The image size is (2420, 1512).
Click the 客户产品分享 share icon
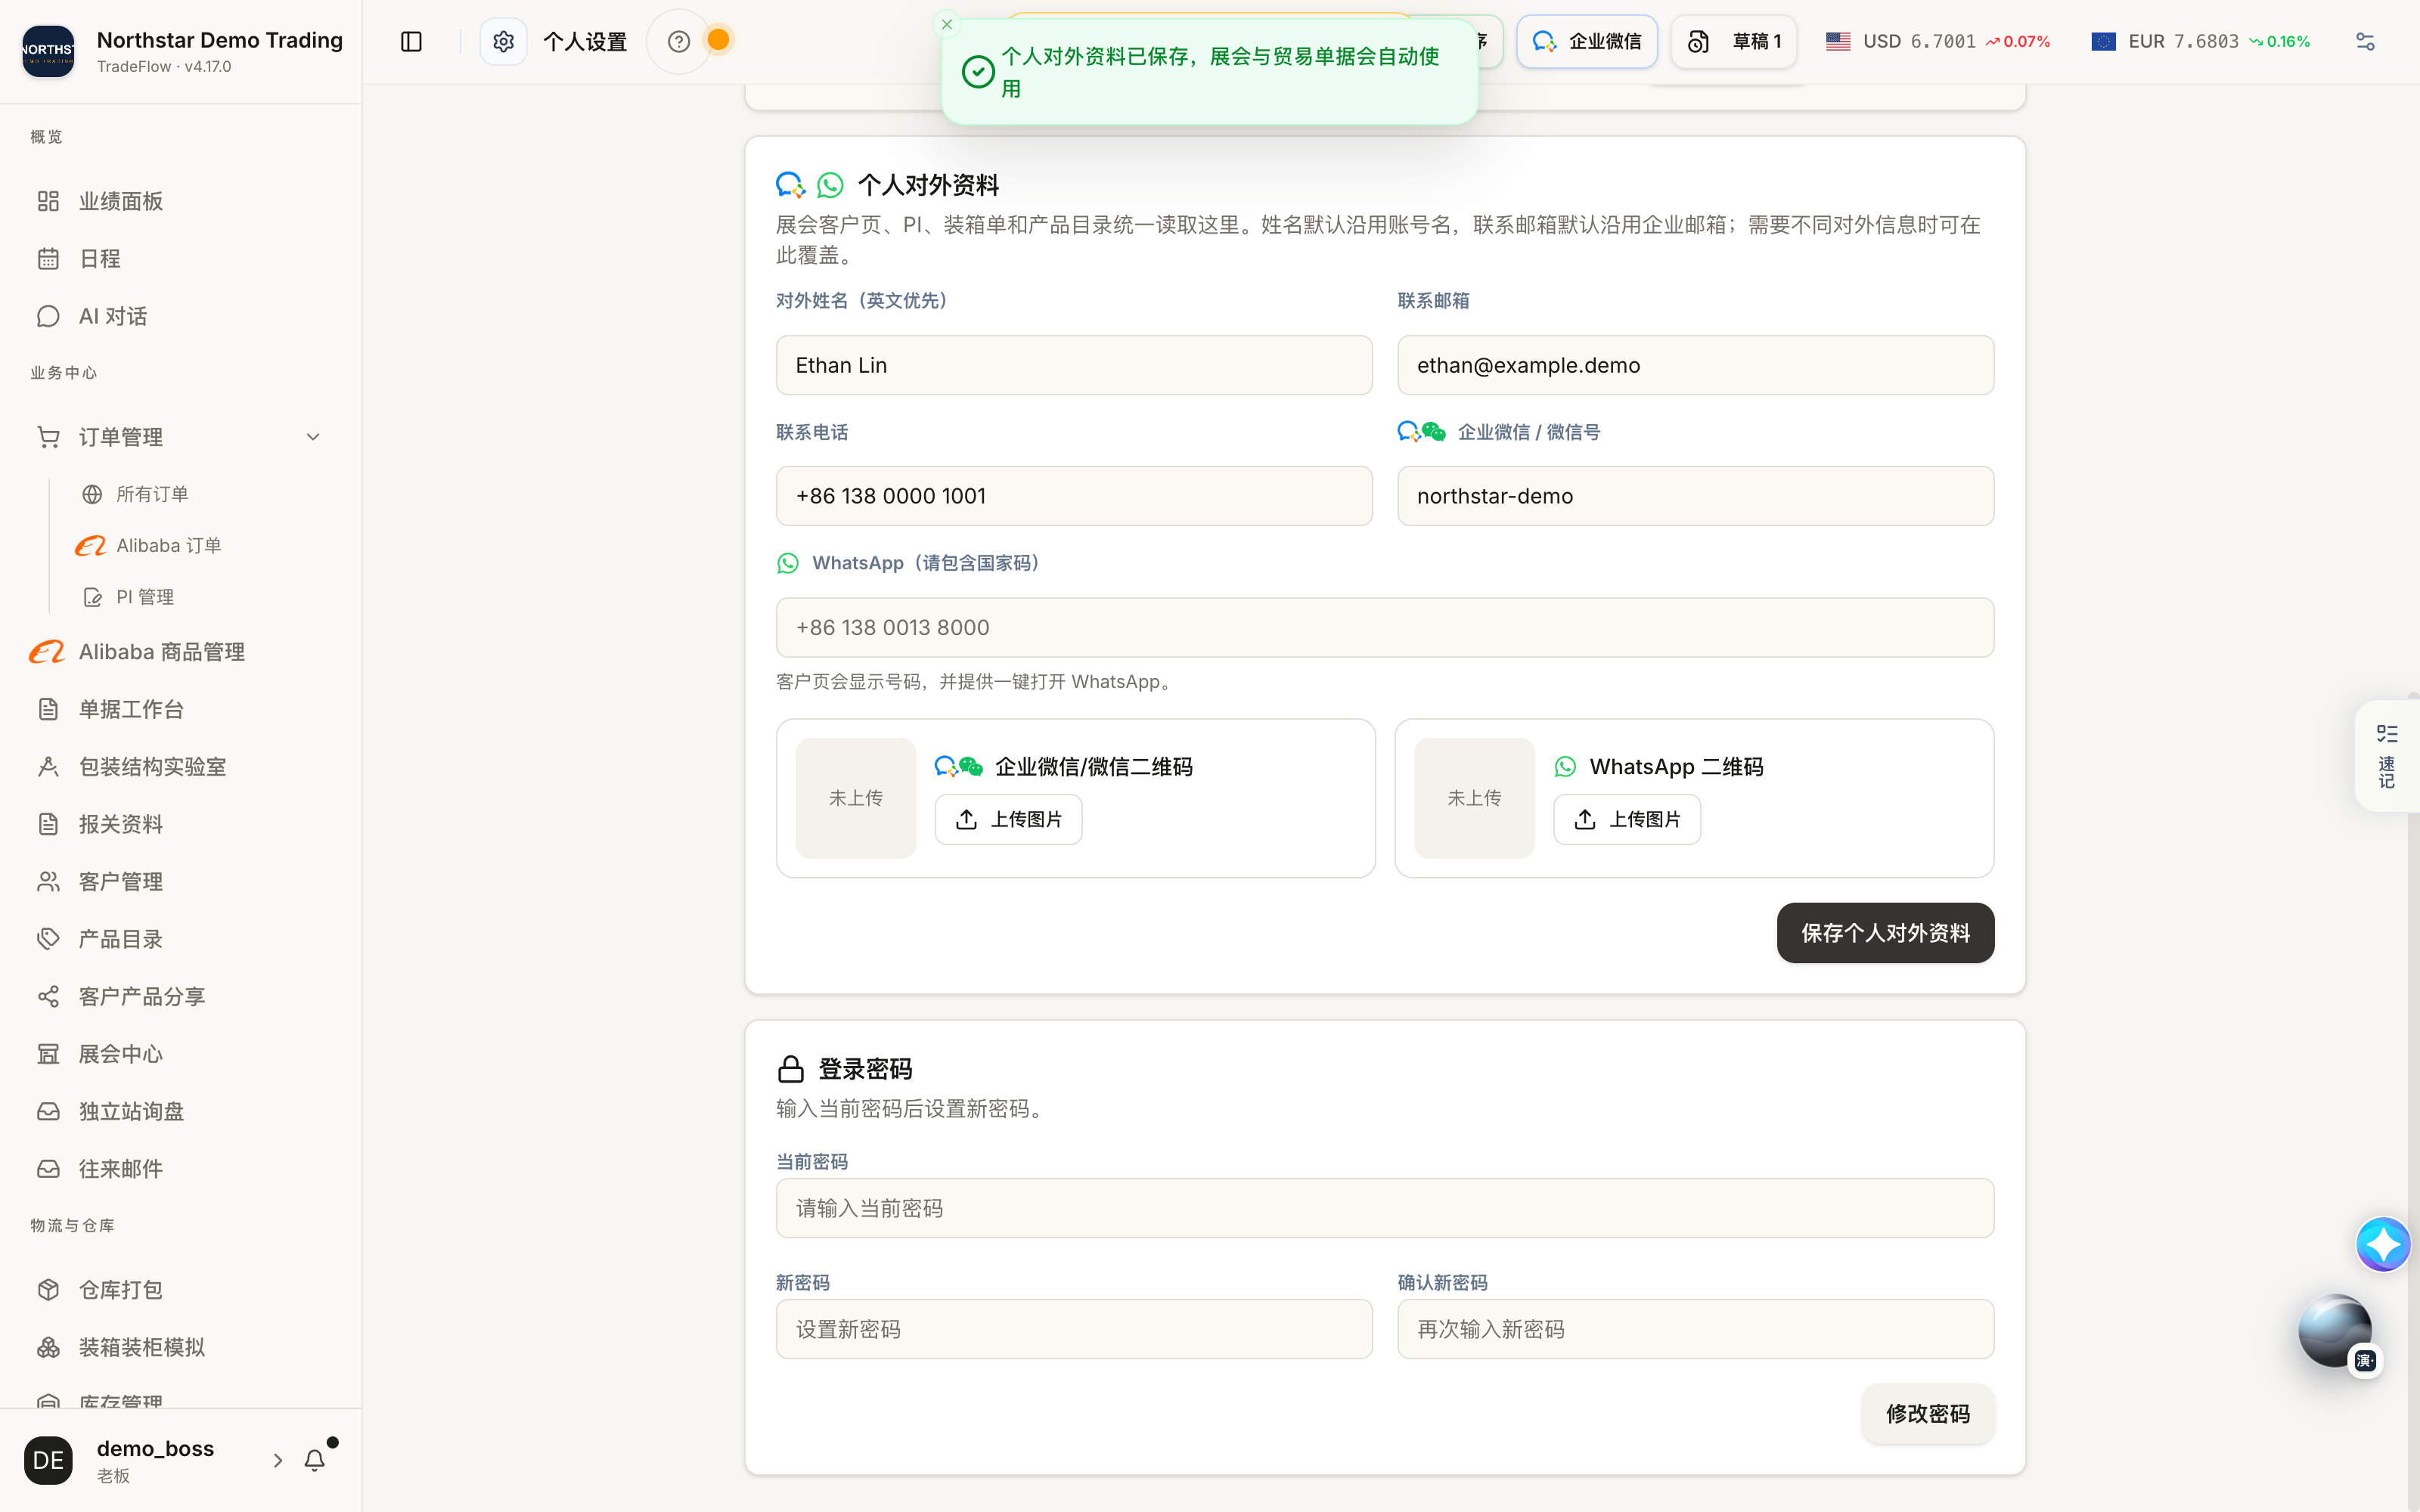48,997
